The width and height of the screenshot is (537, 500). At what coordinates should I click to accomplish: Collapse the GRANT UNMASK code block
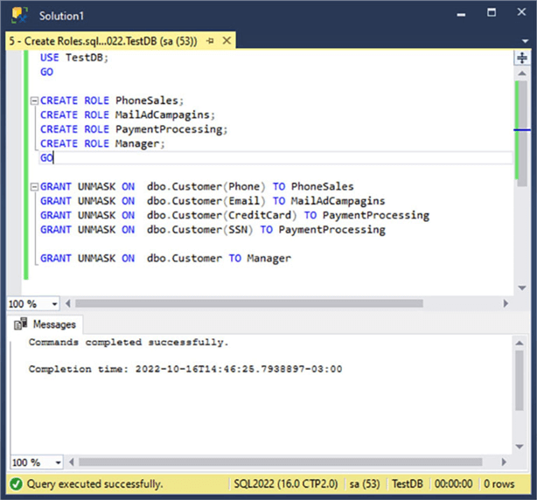[34, 187]
